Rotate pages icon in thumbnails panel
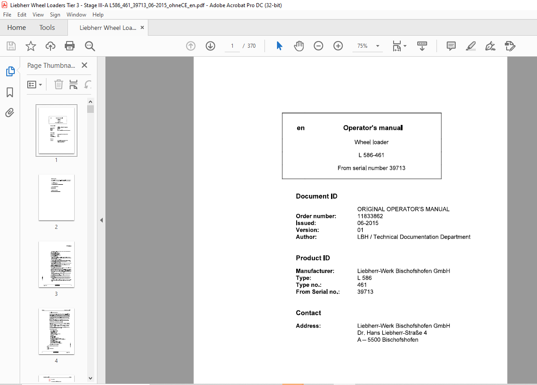 point(88,84)
